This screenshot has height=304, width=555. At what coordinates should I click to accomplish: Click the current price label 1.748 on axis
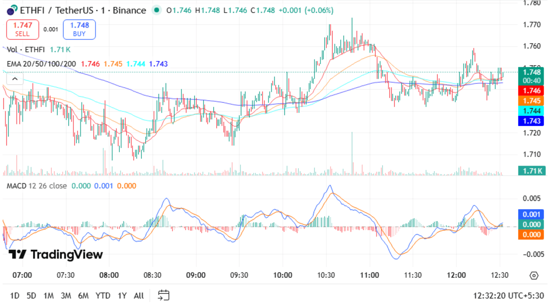point(532,72)
